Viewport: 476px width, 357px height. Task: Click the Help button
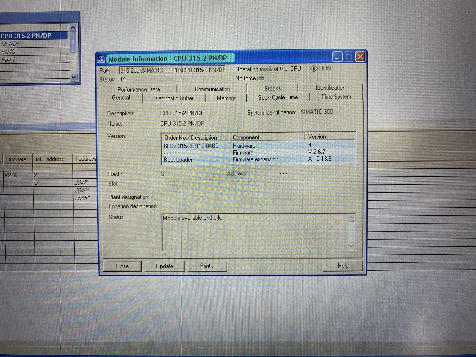click(x=343, y=265)
